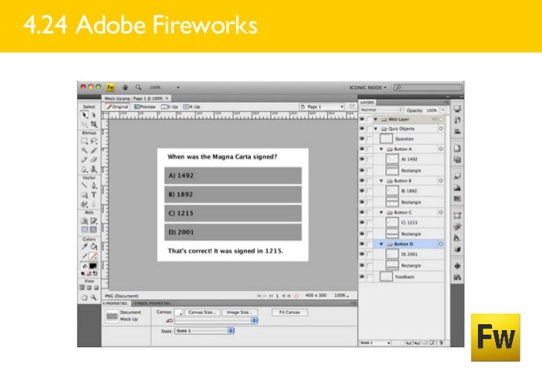Click the stroke color swatch in Colors

[x=94, y=257]
